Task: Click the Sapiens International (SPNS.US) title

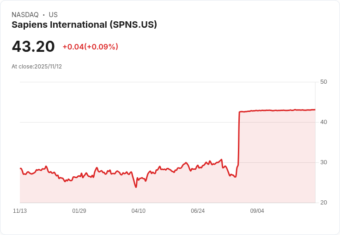Action: 84,25
